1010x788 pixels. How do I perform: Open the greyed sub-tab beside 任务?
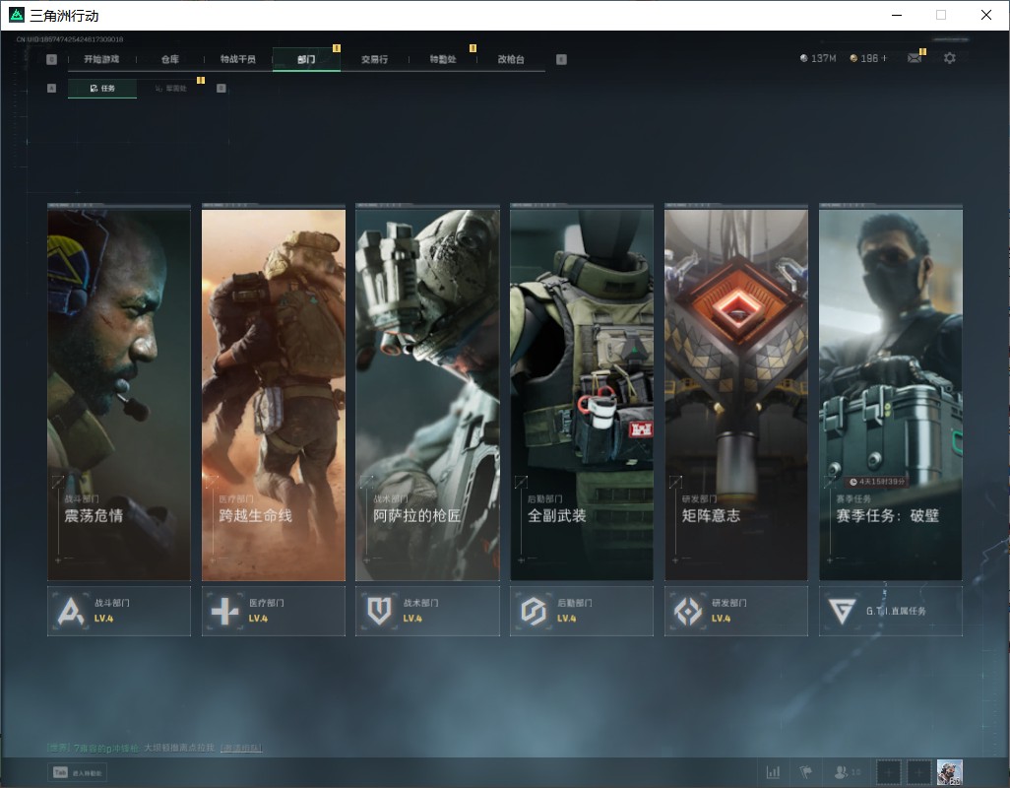[170, 89]
